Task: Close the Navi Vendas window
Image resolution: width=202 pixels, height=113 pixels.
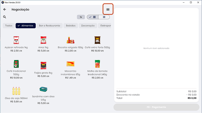Action: [198, 2]
